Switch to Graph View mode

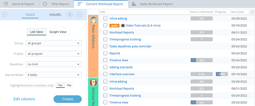point(58,32)
